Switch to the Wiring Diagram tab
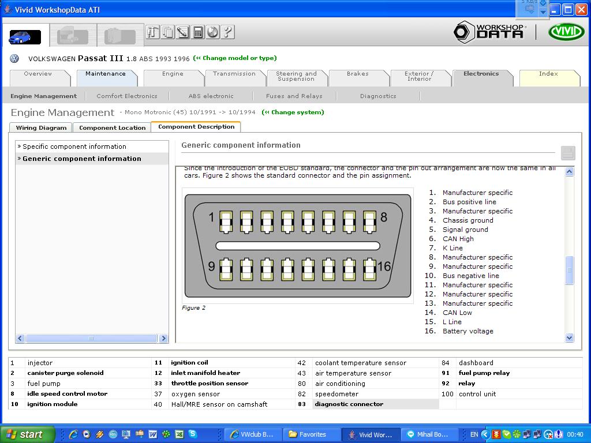 41,127
